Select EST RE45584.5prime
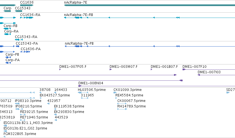The height and width of the screenshot is (138, 235). (129, 95)
